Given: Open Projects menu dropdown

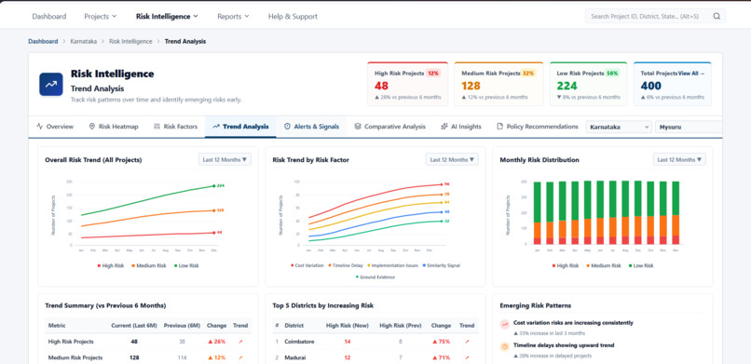Looking at the screenshot, I should 100,16.
